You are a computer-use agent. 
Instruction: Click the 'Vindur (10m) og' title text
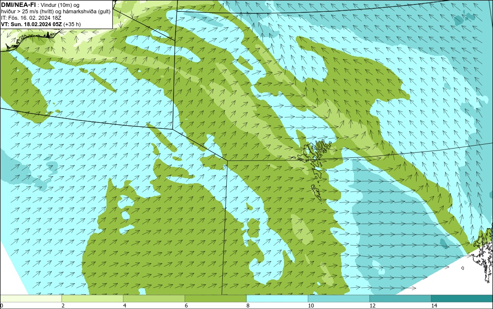click(x=60, y=5)
